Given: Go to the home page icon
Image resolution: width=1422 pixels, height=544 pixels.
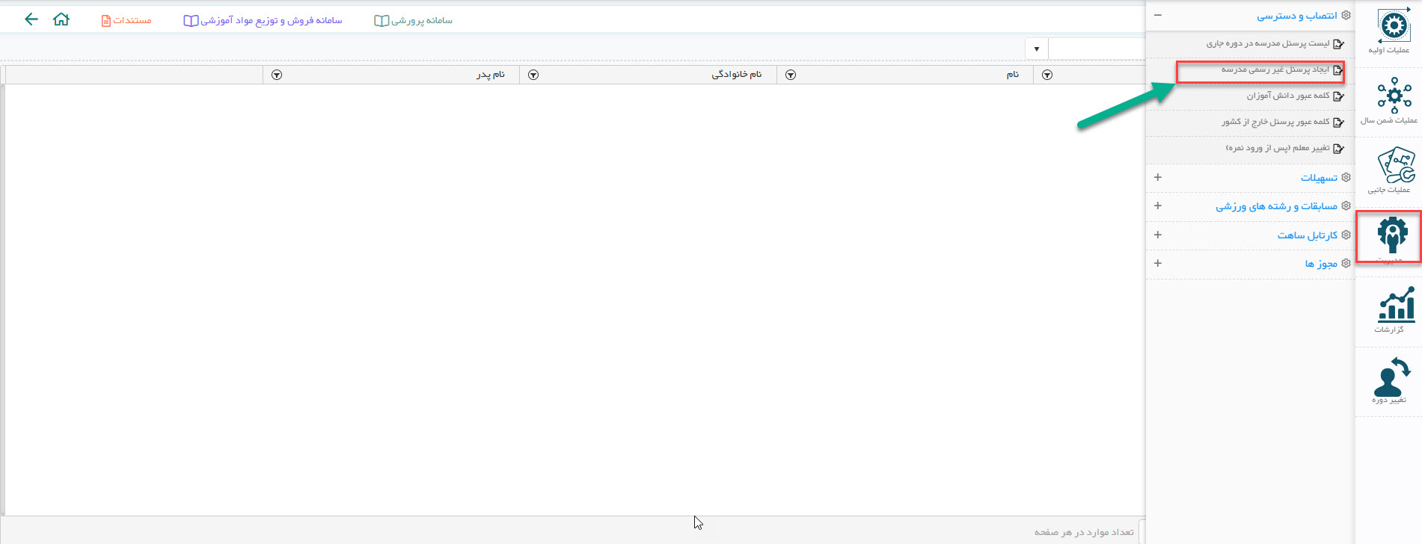Looking at the screenshot, I should pyautogui.click(x=61, y=19).
